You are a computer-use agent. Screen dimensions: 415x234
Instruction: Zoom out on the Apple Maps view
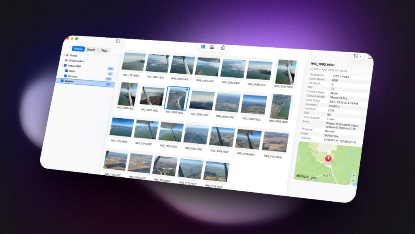[x=353, y=181]
